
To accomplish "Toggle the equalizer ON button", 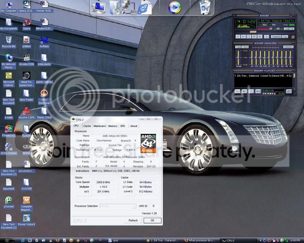I will pyautogui.click(x=238, y=47).
